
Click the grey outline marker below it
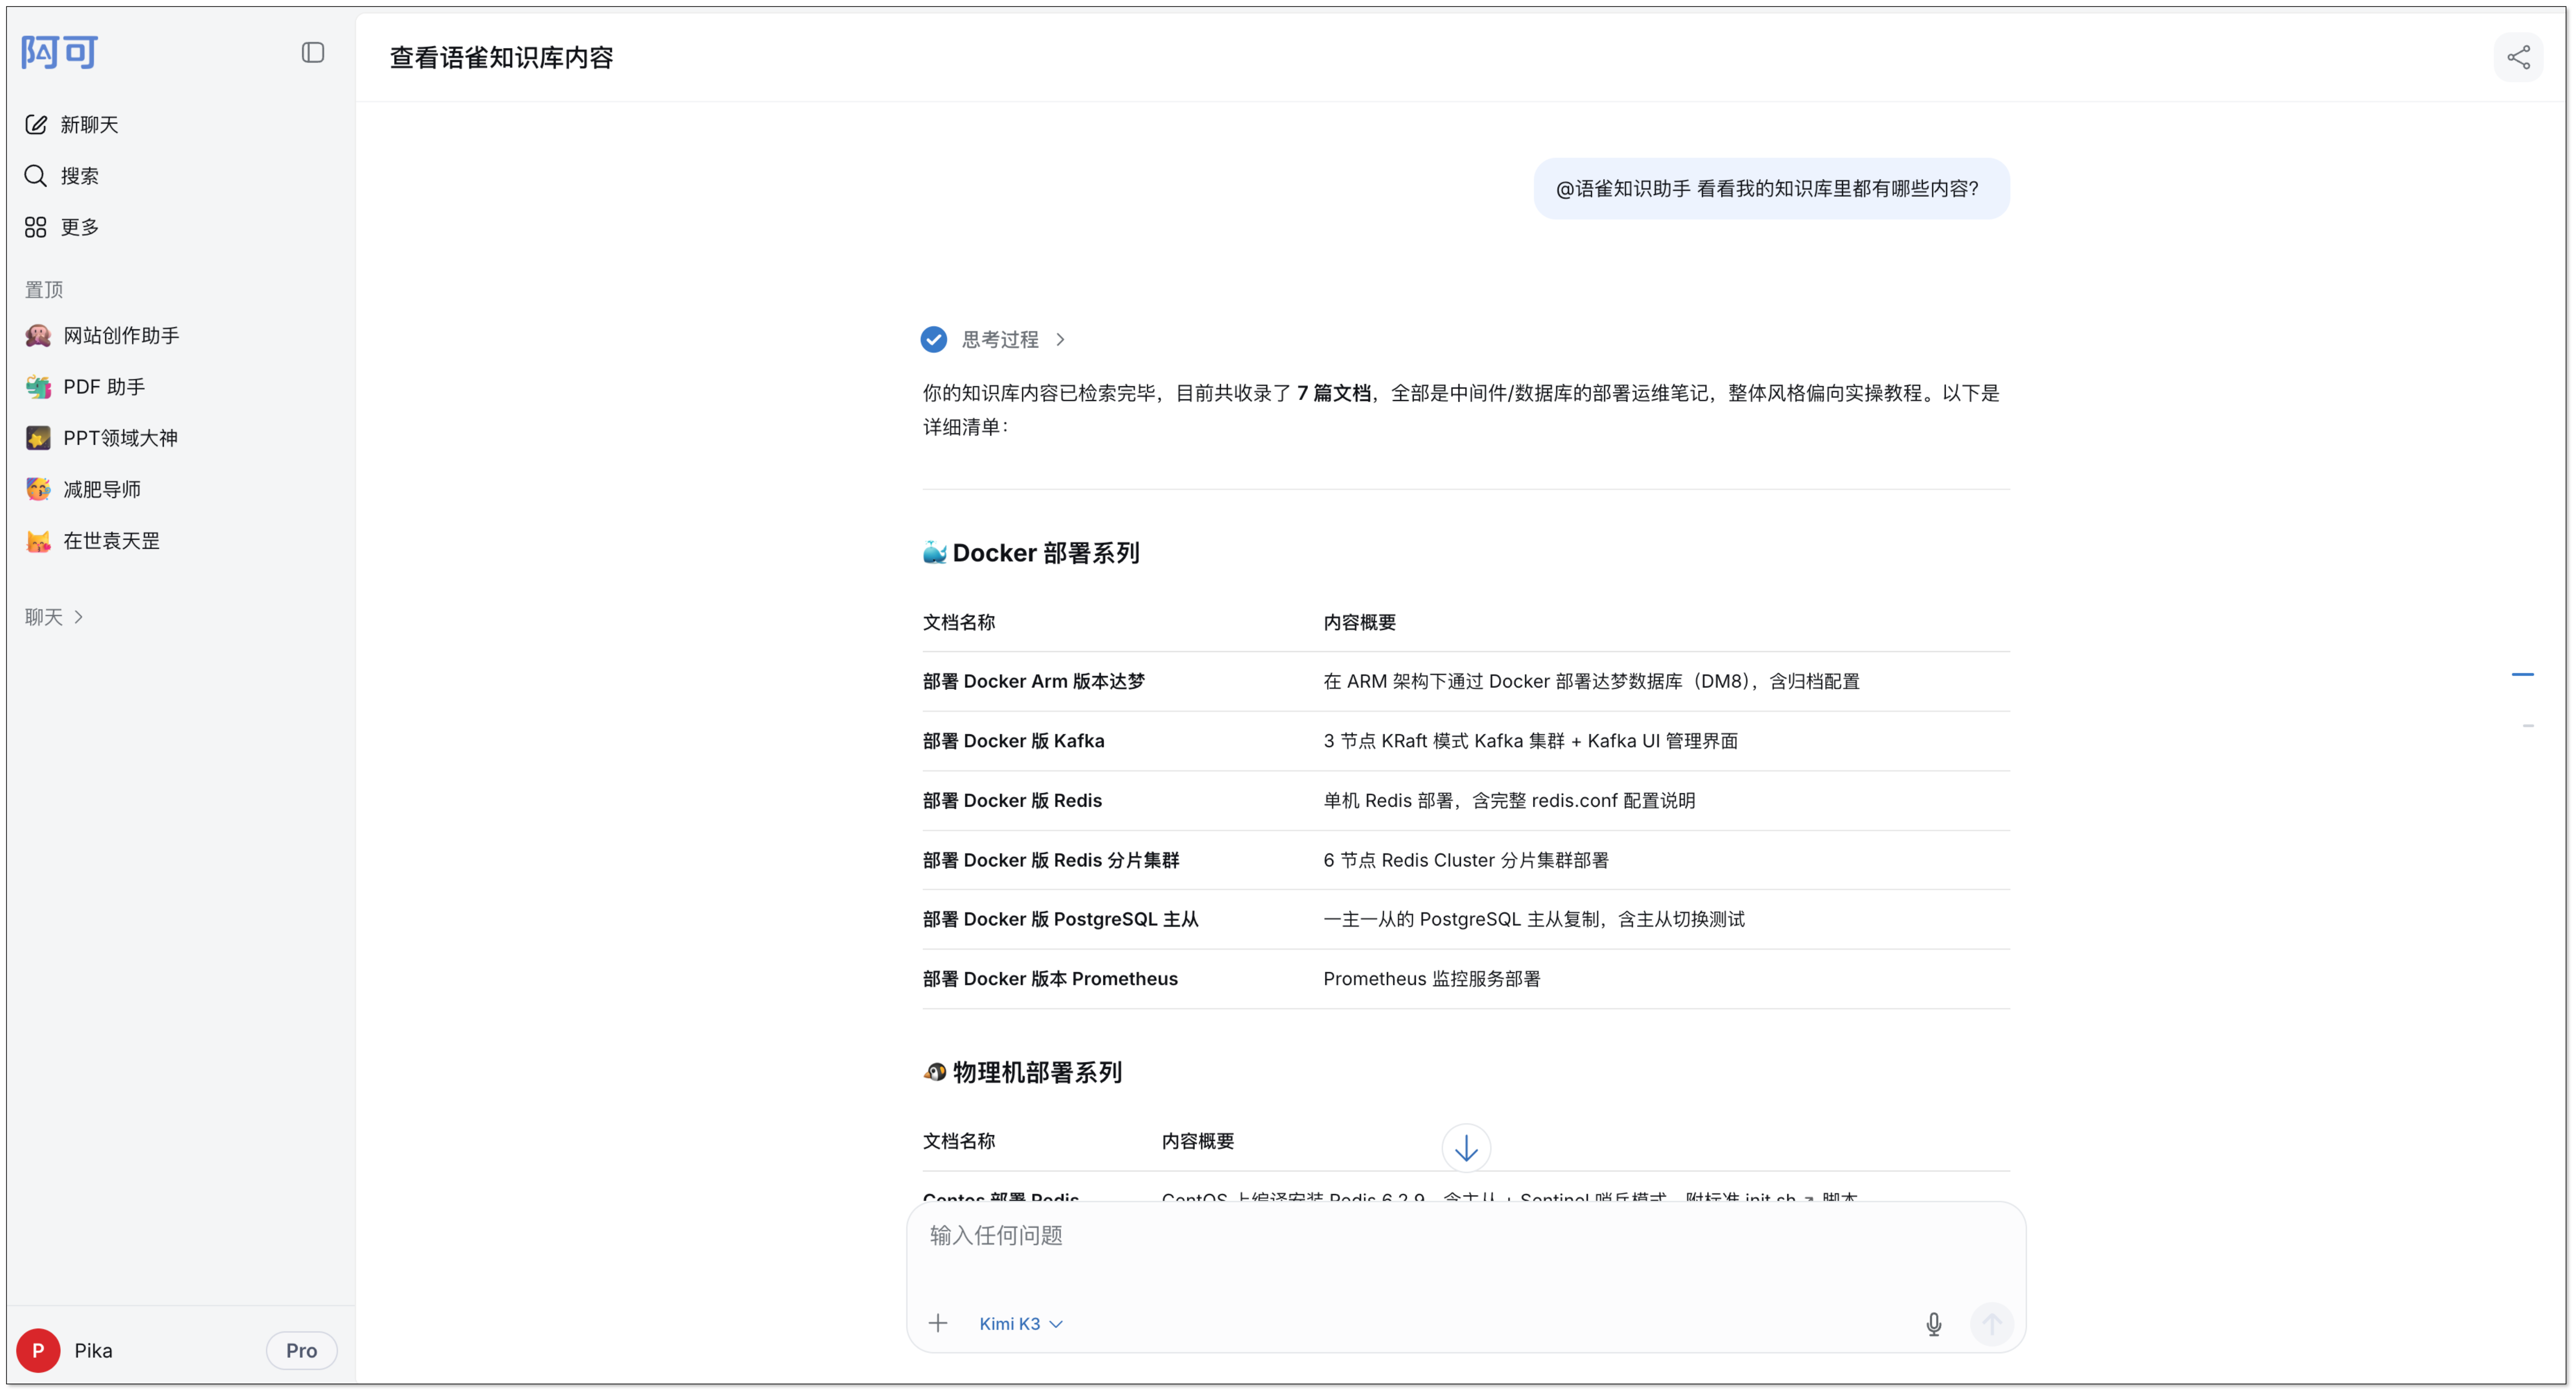pyautogui.click(x=2528, y=726)
